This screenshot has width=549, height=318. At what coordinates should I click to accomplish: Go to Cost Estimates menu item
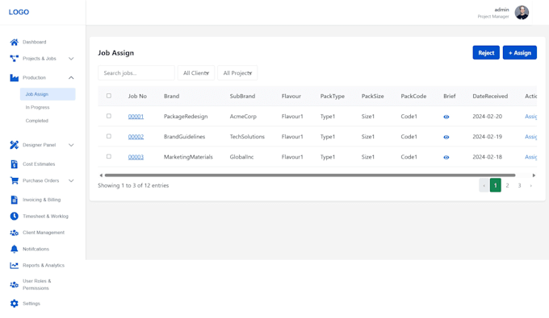(39, 164)
